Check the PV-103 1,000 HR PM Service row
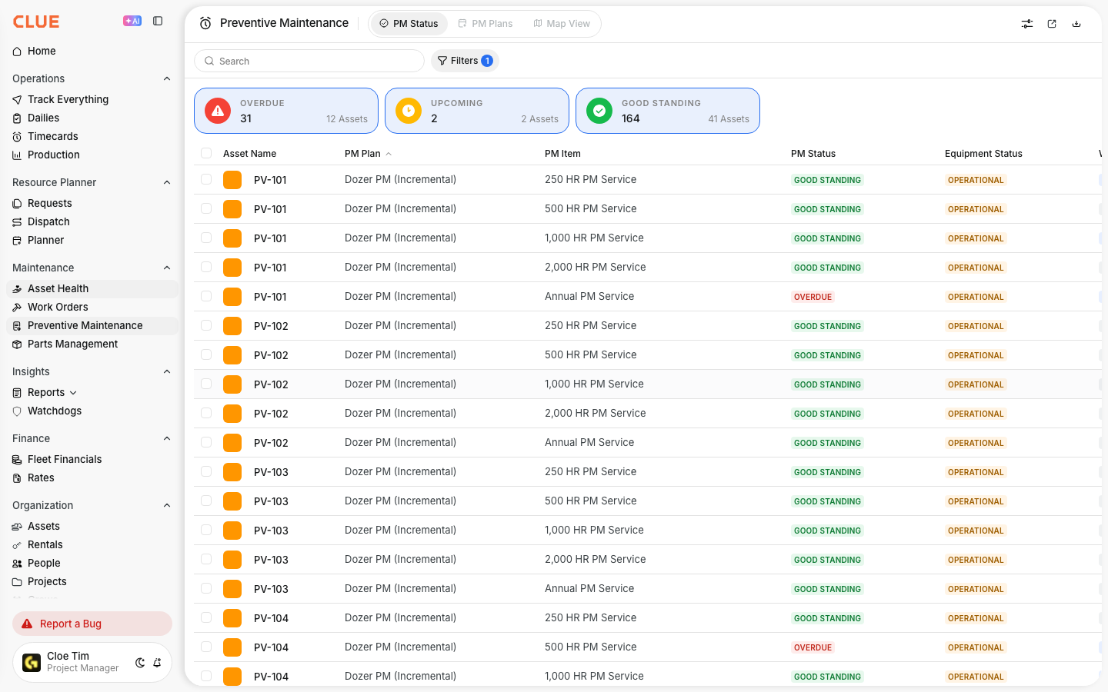 pyautogui.click(x=206, y=530)
